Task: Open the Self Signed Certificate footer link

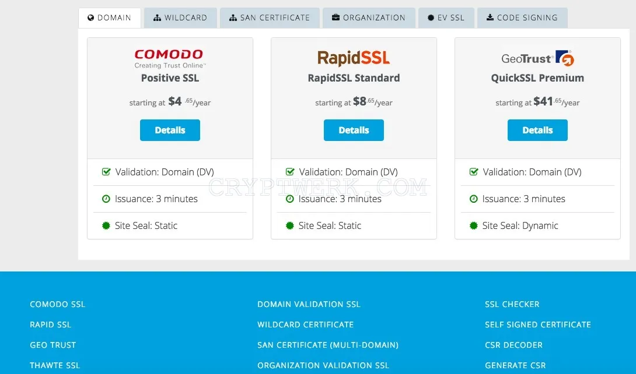Action: coord(538,324)
